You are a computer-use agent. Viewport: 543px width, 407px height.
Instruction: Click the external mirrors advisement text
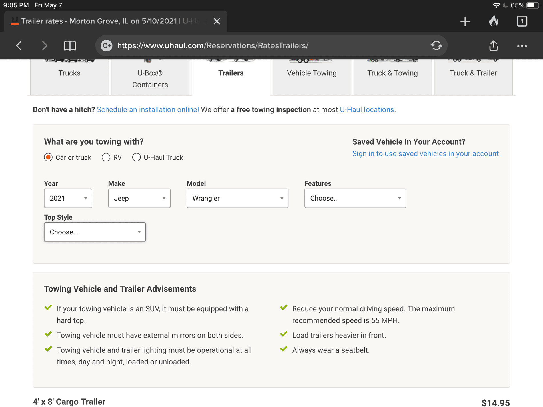(150, 335)
